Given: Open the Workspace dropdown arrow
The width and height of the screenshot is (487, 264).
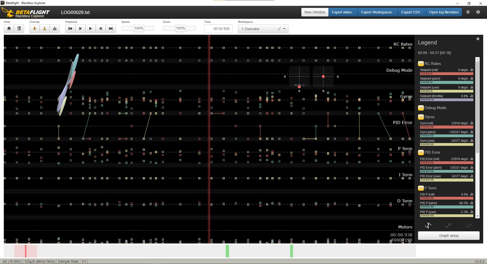Looking at the screenshot, I should [284, 29].
